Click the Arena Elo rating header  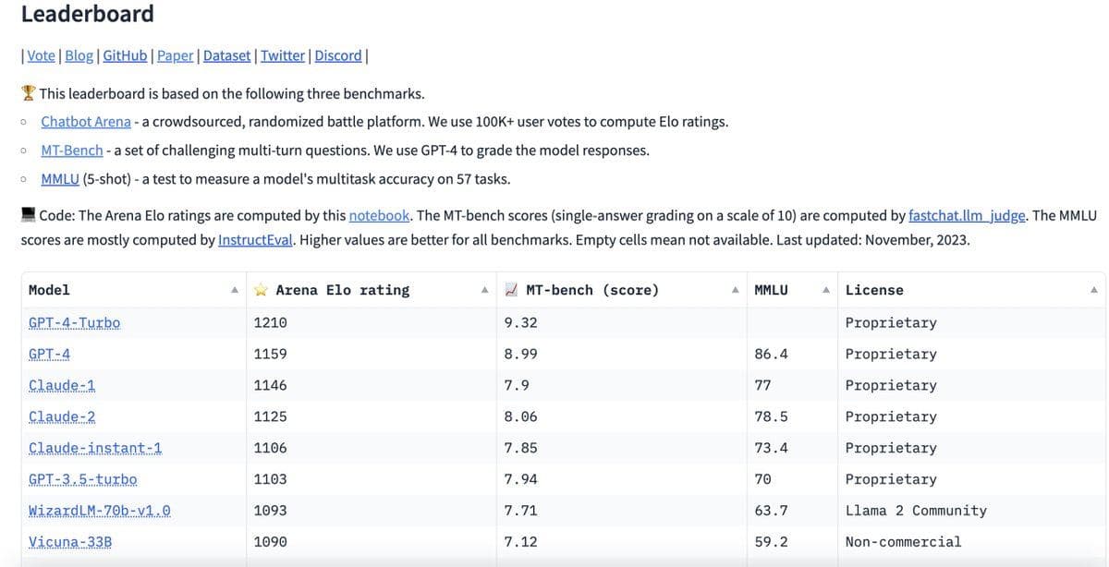point(342,290)
